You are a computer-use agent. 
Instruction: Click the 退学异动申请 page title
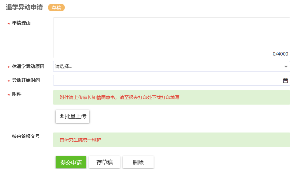pos(24,7)
